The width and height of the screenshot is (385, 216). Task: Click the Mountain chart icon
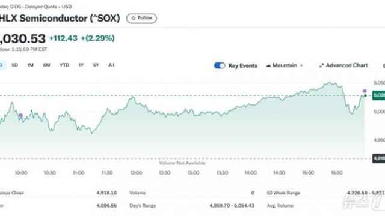pos(269,65)
